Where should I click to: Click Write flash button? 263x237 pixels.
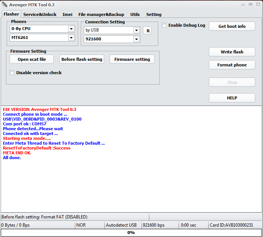point(232,52)
